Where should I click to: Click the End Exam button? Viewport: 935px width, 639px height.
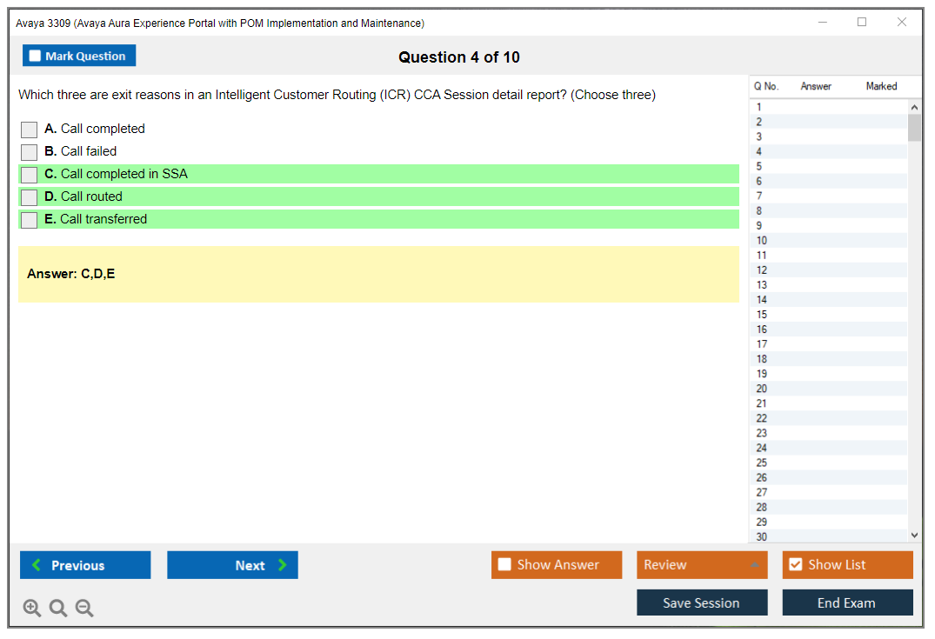[x=847, y=602]
